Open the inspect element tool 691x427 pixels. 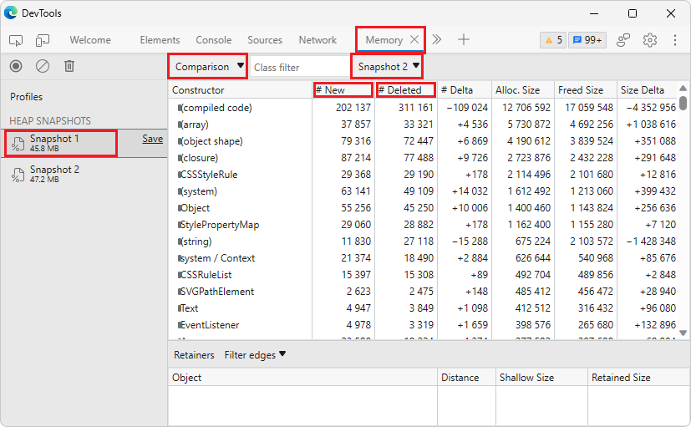[x=16, y=40]
